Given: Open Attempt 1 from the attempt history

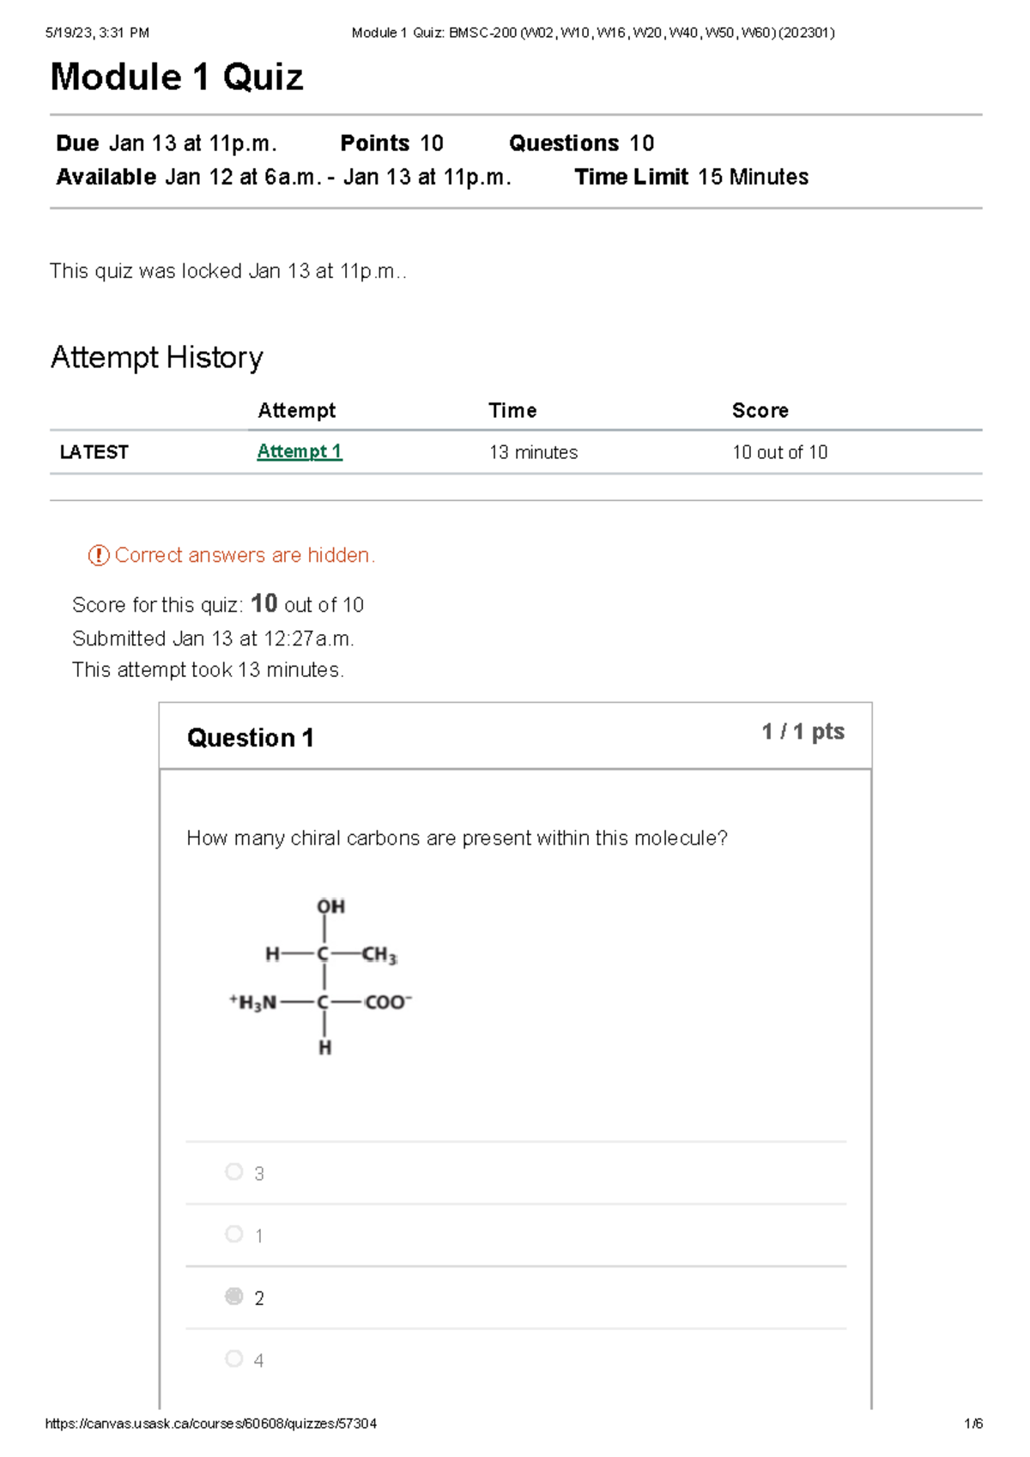Looking at the screenshot, I should pyautogui.click(x=299, y=451).
